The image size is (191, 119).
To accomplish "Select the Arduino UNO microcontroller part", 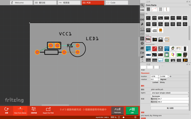I will click(148, 49).
